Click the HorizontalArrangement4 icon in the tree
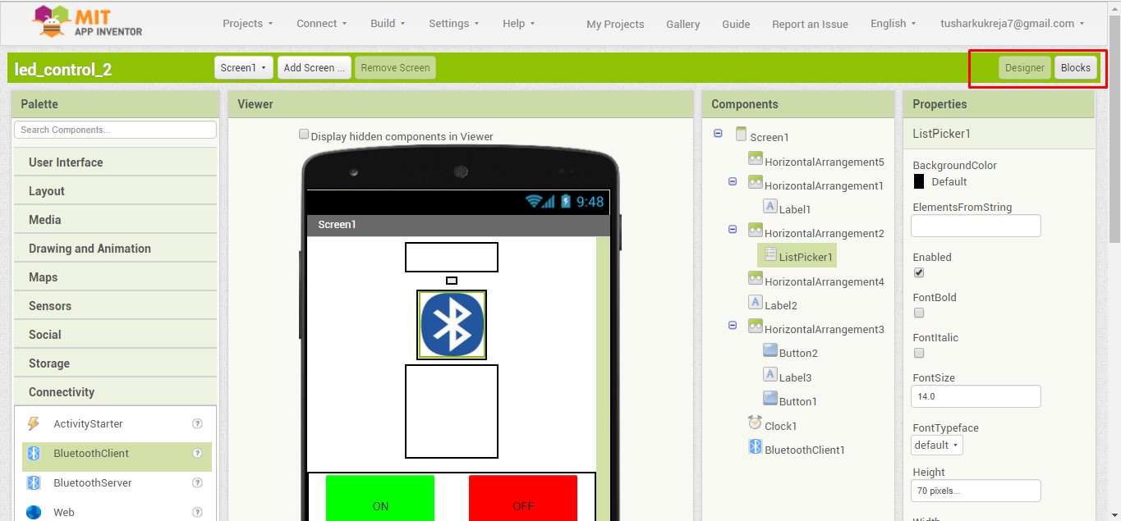 [756, 279]
